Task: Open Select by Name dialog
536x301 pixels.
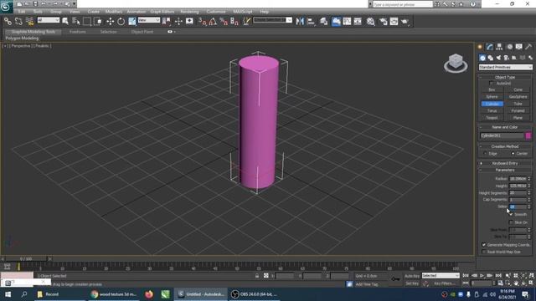Action: coord(76,22)
